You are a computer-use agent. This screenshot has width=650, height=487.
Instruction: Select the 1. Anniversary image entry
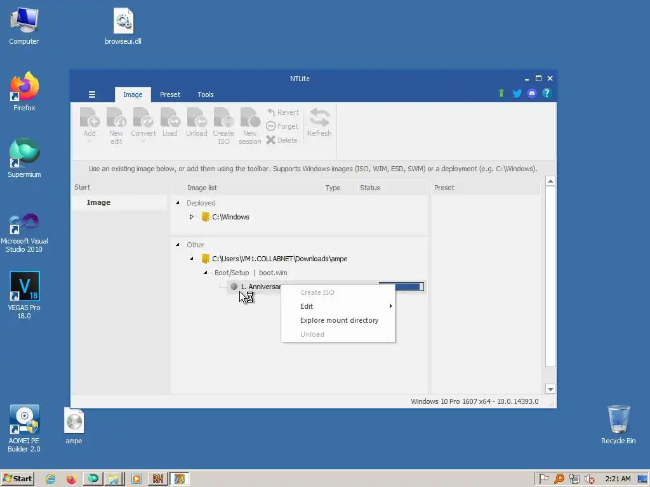pyautogui.click(x=260, y=287)
